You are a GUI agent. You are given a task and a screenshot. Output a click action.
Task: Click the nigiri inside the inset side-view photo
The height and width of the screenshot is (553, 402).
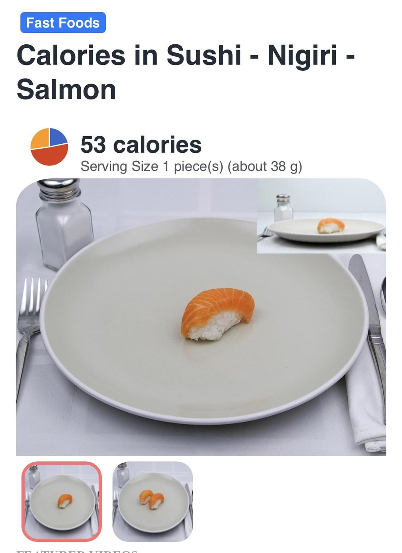tap(331, 226)
